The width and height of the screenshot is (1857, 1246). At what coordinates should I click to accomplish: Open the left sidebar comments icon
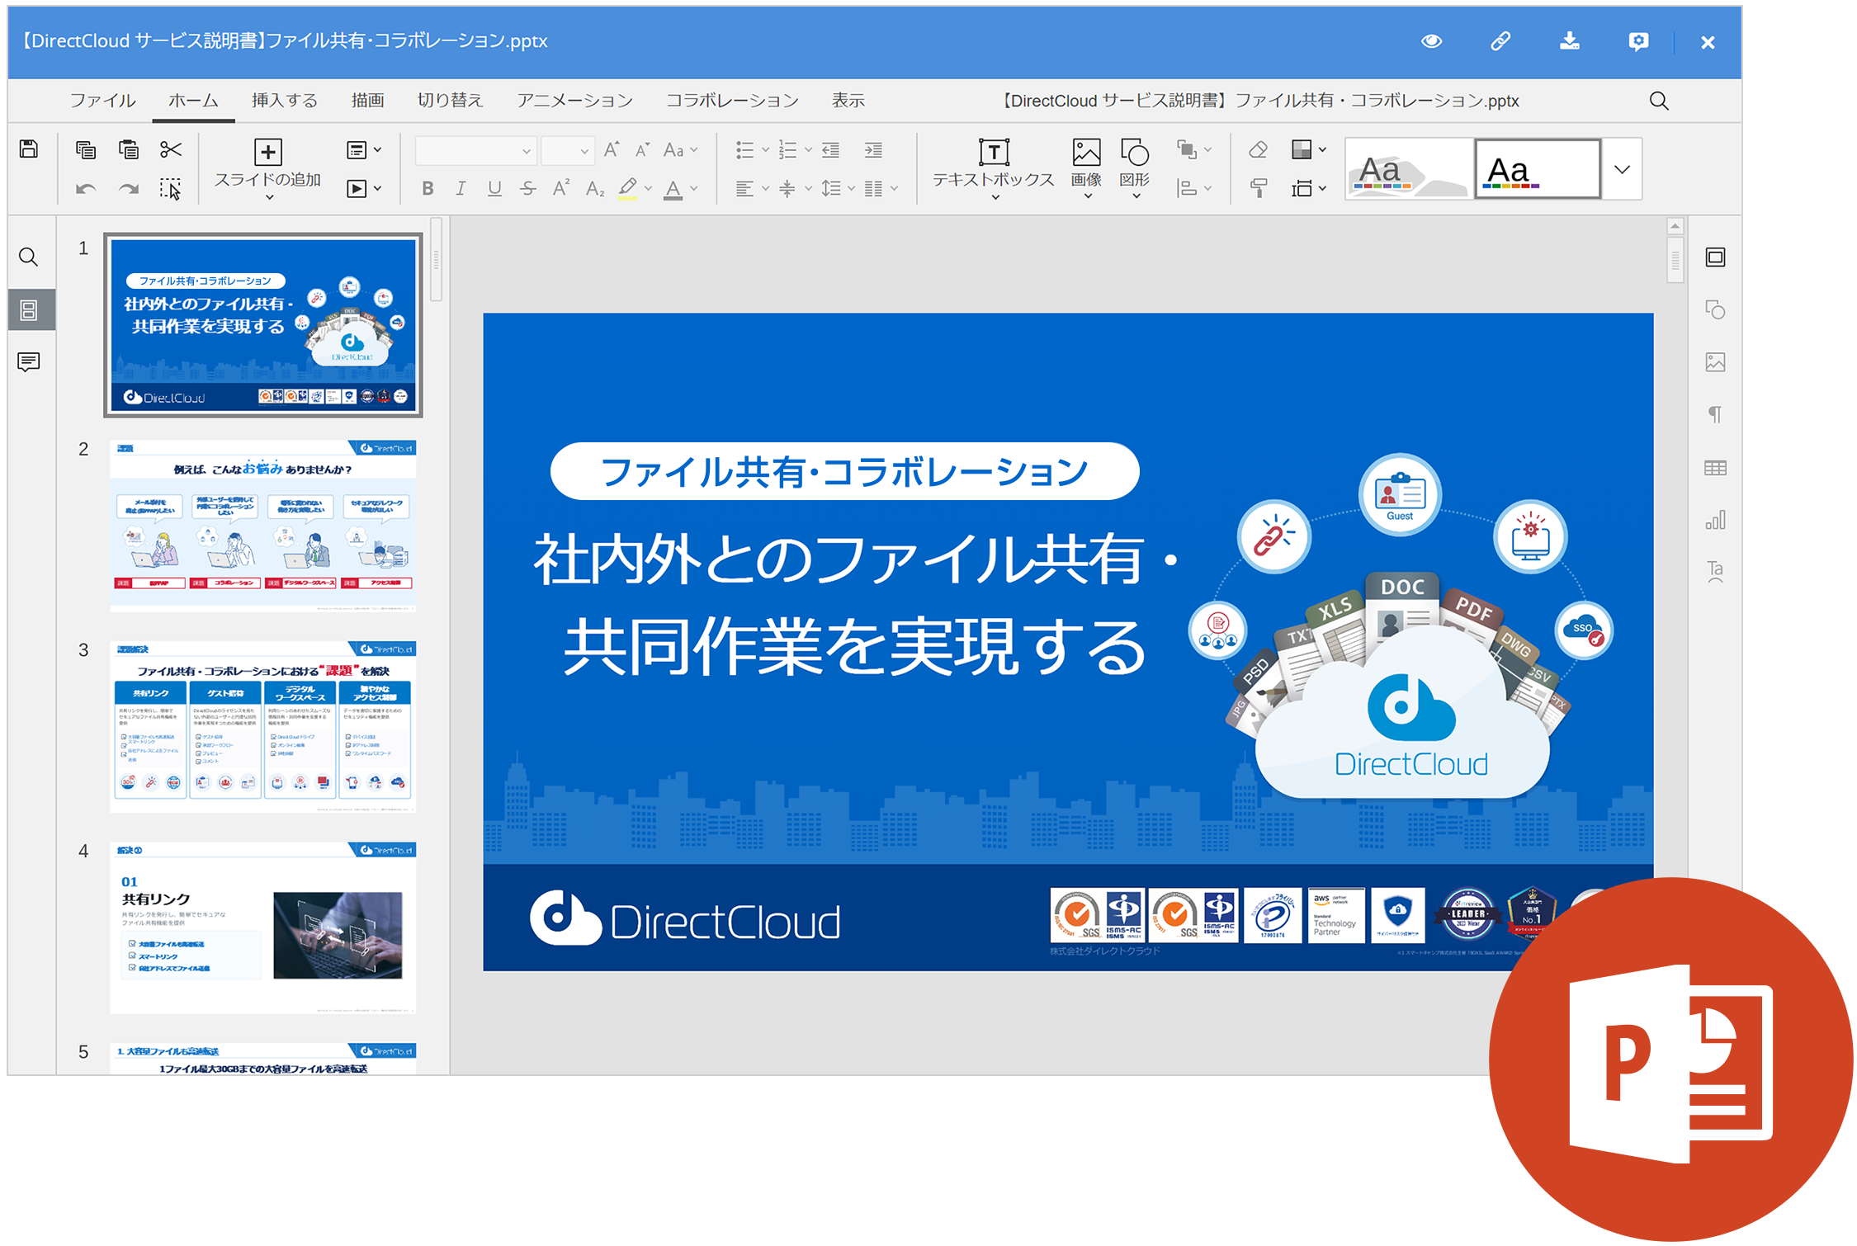tap(29, 362)
